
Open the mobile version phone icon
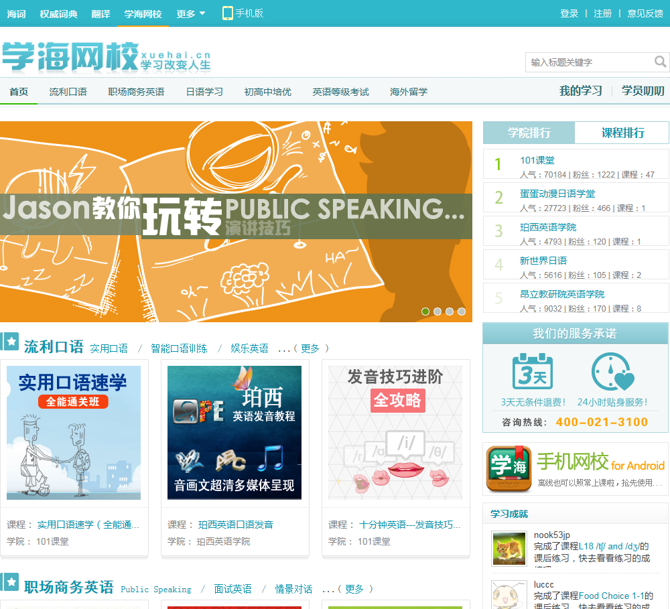tap(228, 13)
